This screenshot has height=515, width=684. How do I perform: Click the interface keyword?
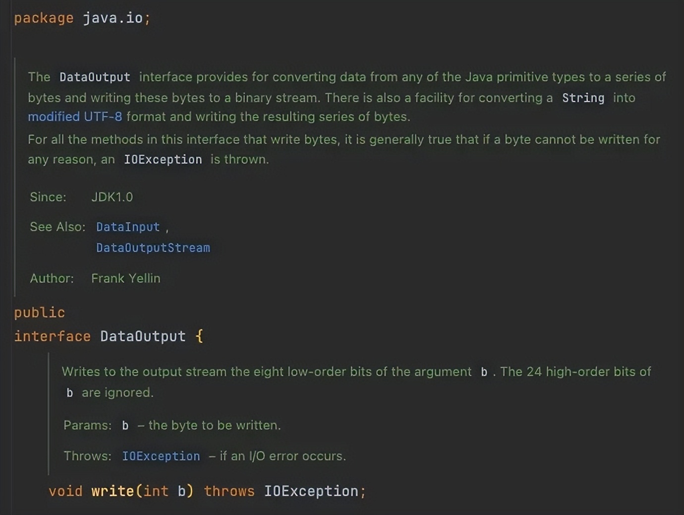click(x=52, y=336)
